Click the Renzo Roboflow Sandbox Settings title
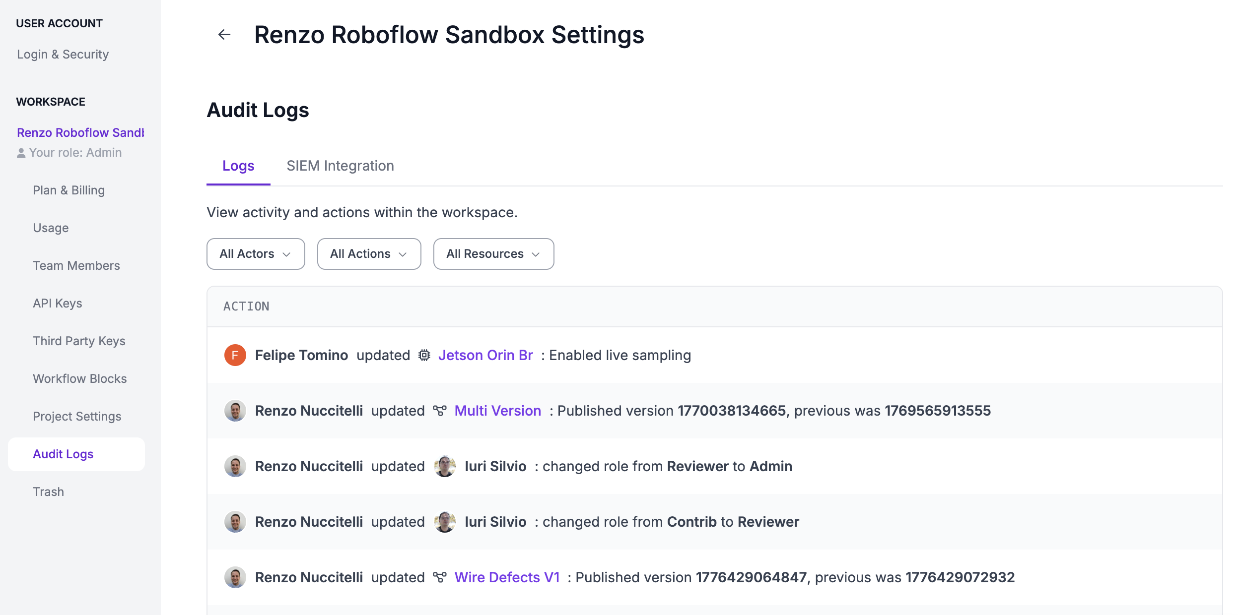The height and width of the screenshot is (615, 1238). tap(449, 35)
